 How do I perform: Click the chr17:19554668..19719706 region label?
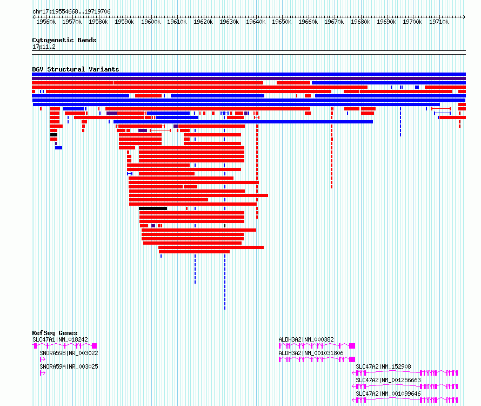point(71,11)
